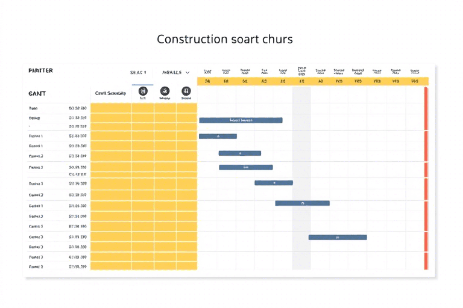Select the short bar under the top bar
The height and width of the screenshot is (308, 463).
218,136
